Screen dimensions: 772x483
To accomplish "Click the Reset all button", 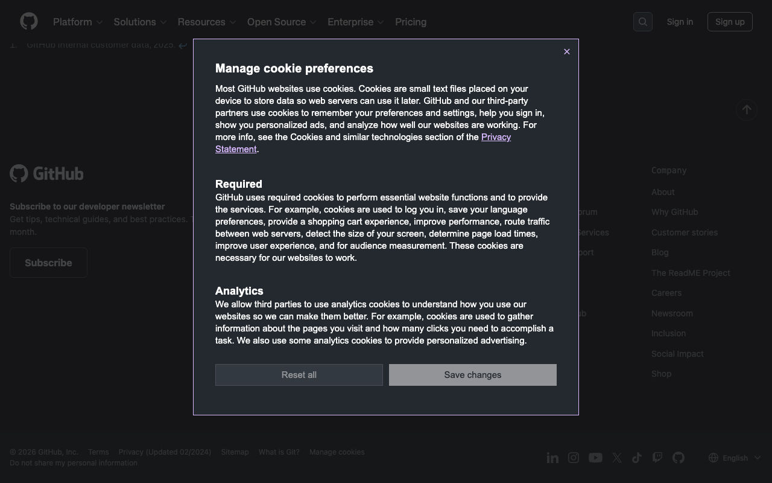I will click(299, 375).
